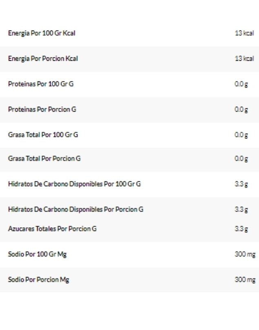Viewport: 259px width, 330px height.
Task: Select the 13 kcal value for Energia Por Porcion
Action: 244,59
